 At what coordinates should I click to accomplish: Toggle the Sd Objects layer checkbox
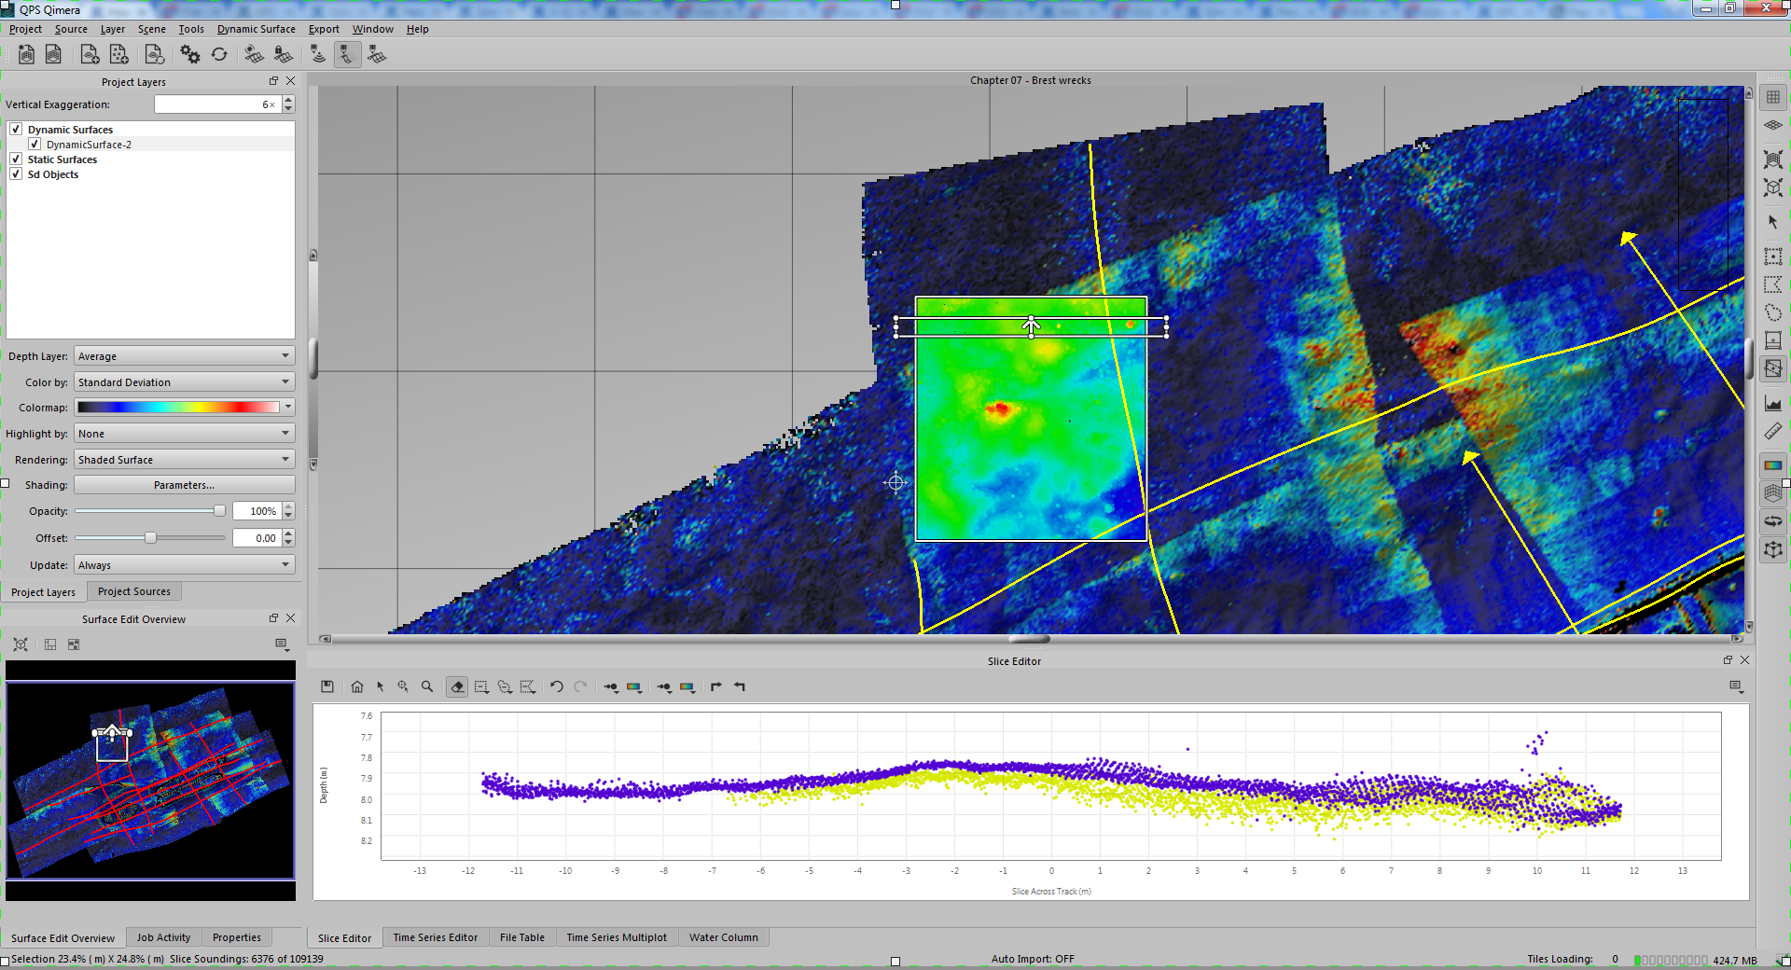pos(16,174)
